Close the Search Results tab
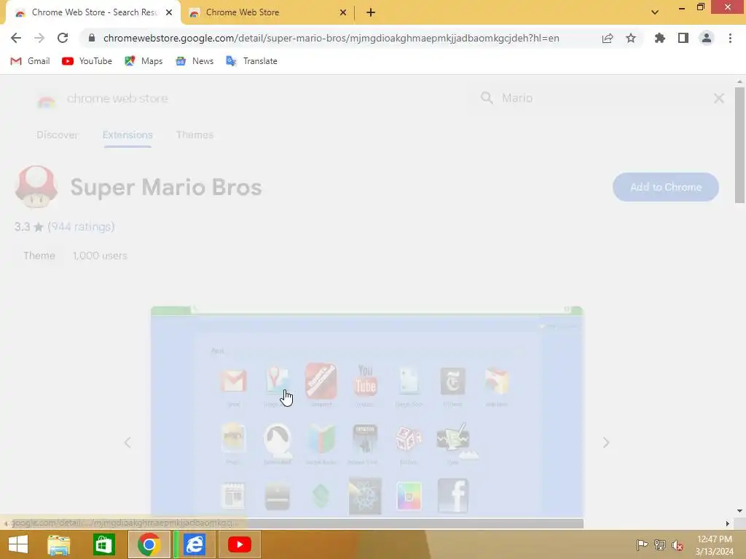 click(169, 12)
